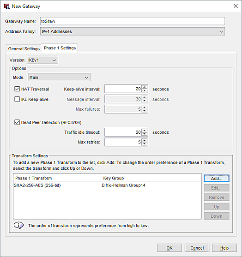Screen dimensions: 242x257
Task: Switch to the General Settings tab
Action: coord(24,49)
